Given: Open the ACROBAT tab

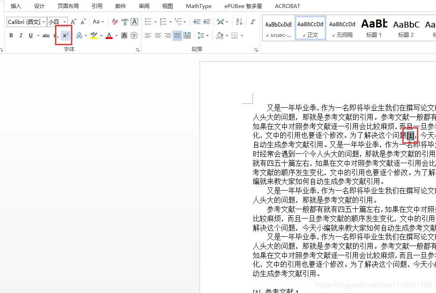Looking at the screenshot, I should click(x=287, y=6).
